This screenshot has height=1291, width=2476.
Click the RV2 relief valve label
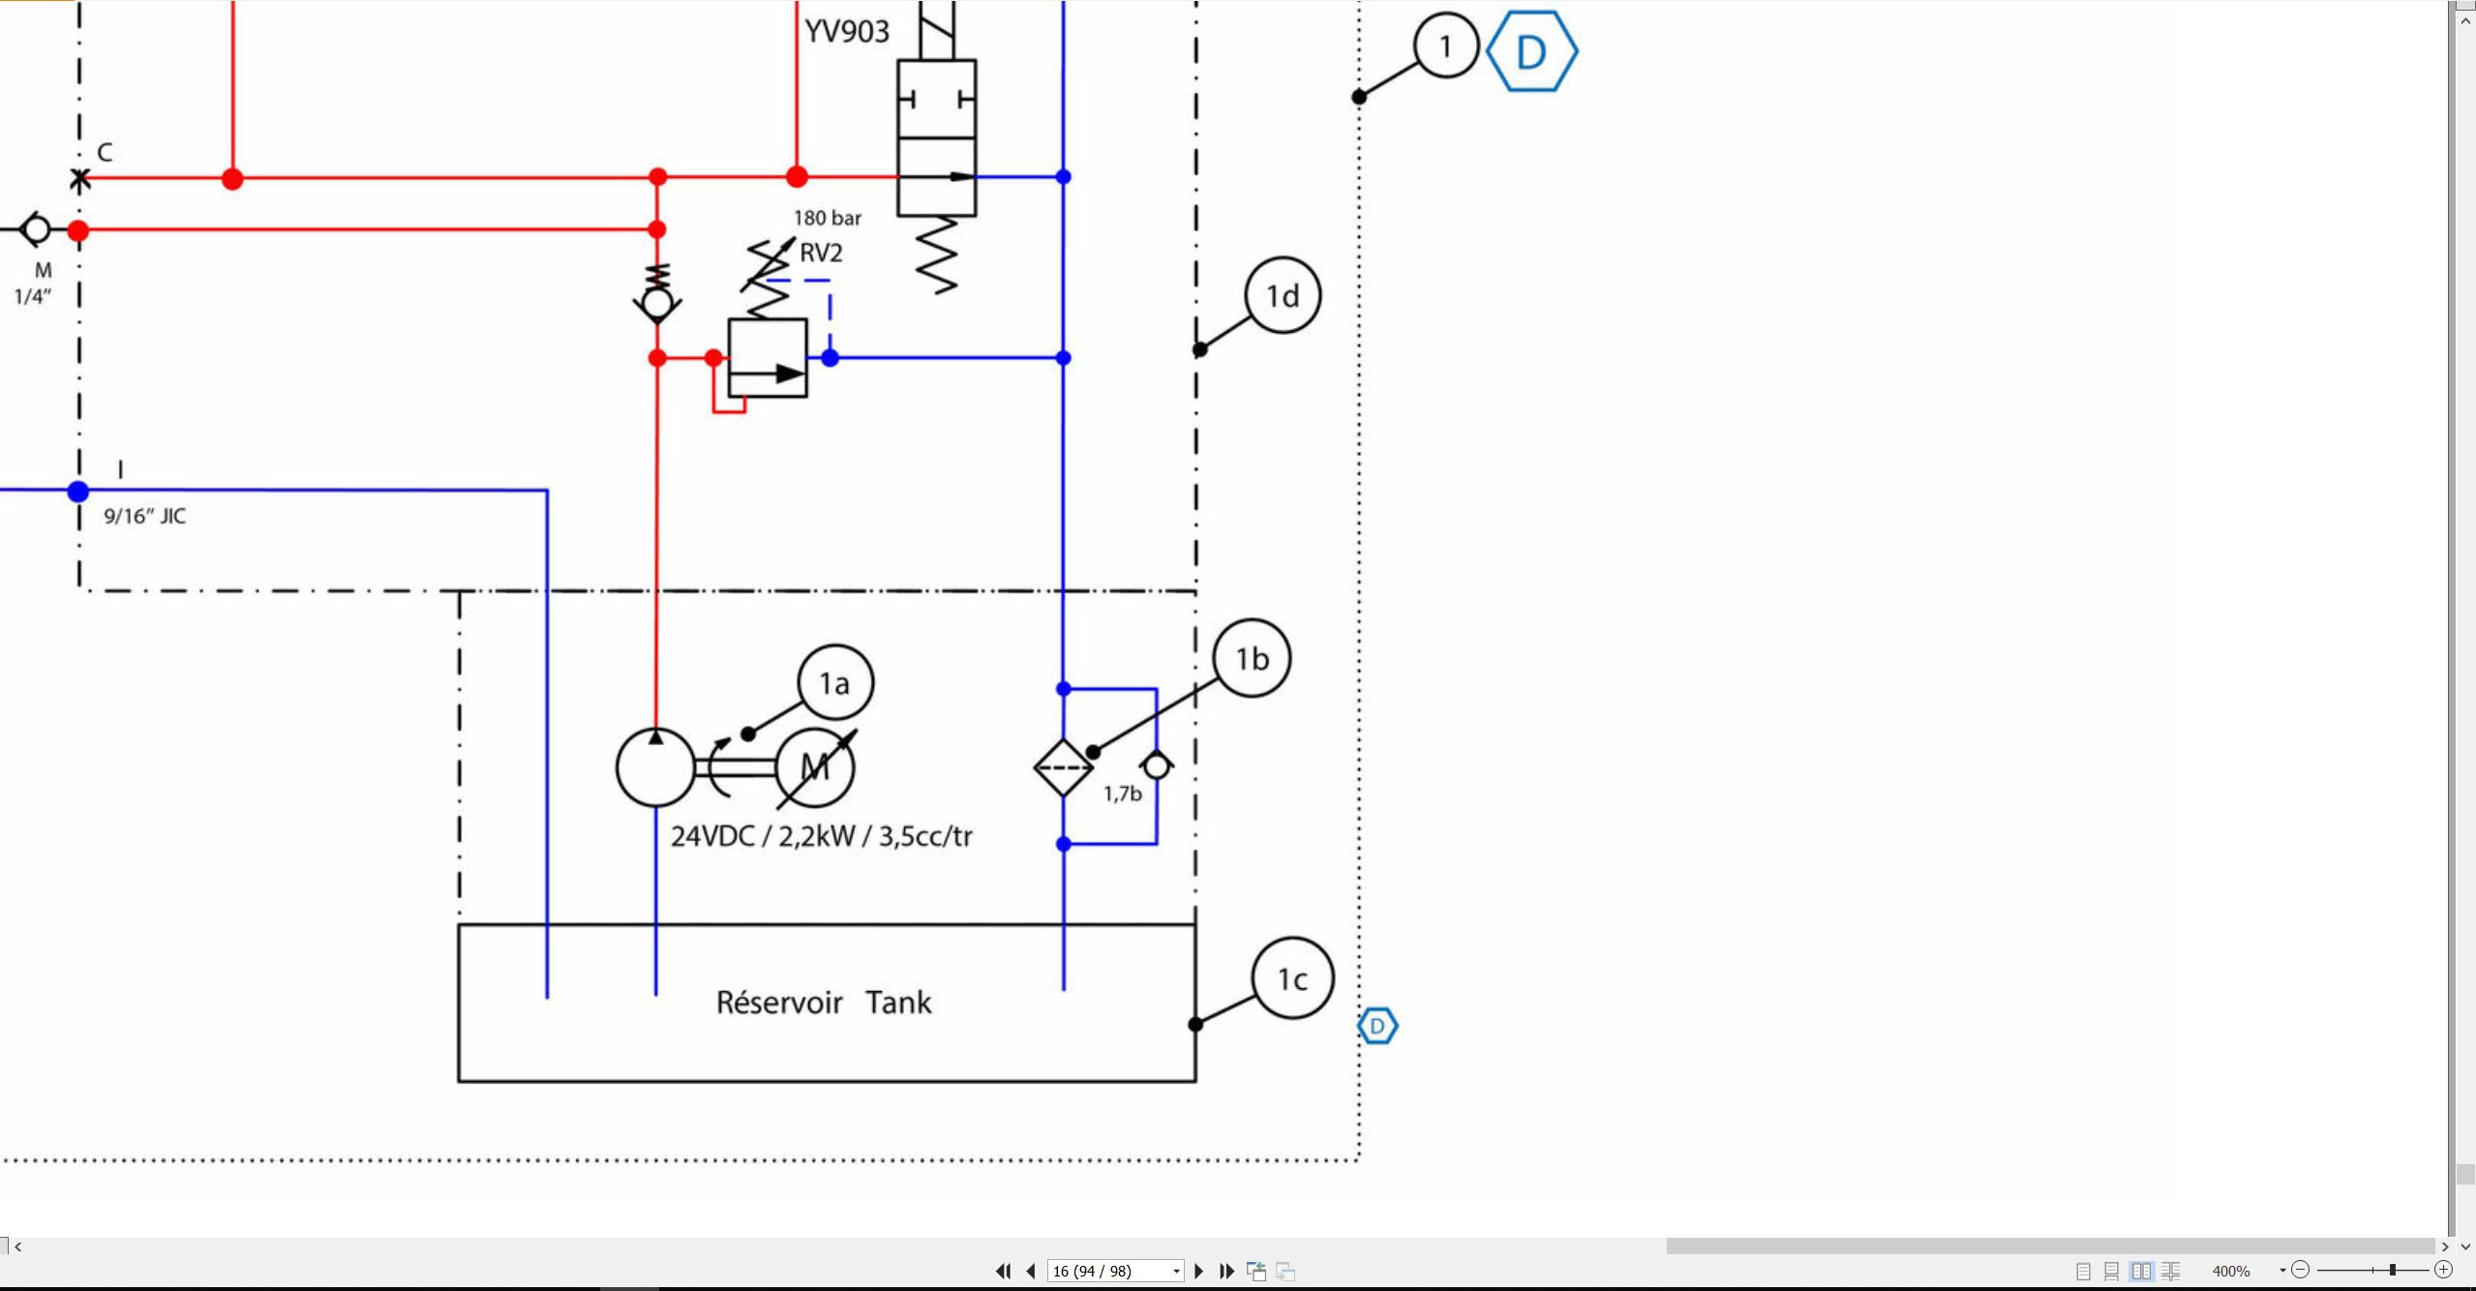pyautogui.click(x=821, y=253)
